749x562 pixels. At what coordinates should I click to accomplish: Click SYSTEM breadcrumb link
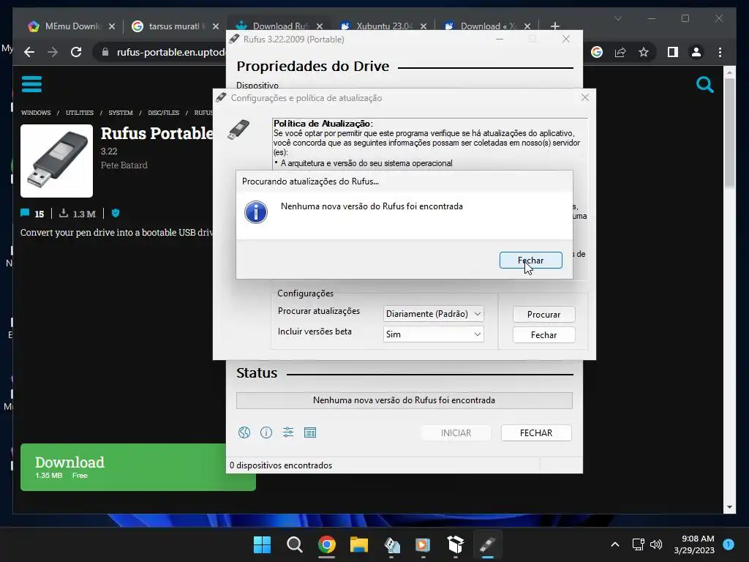(121, 113)
